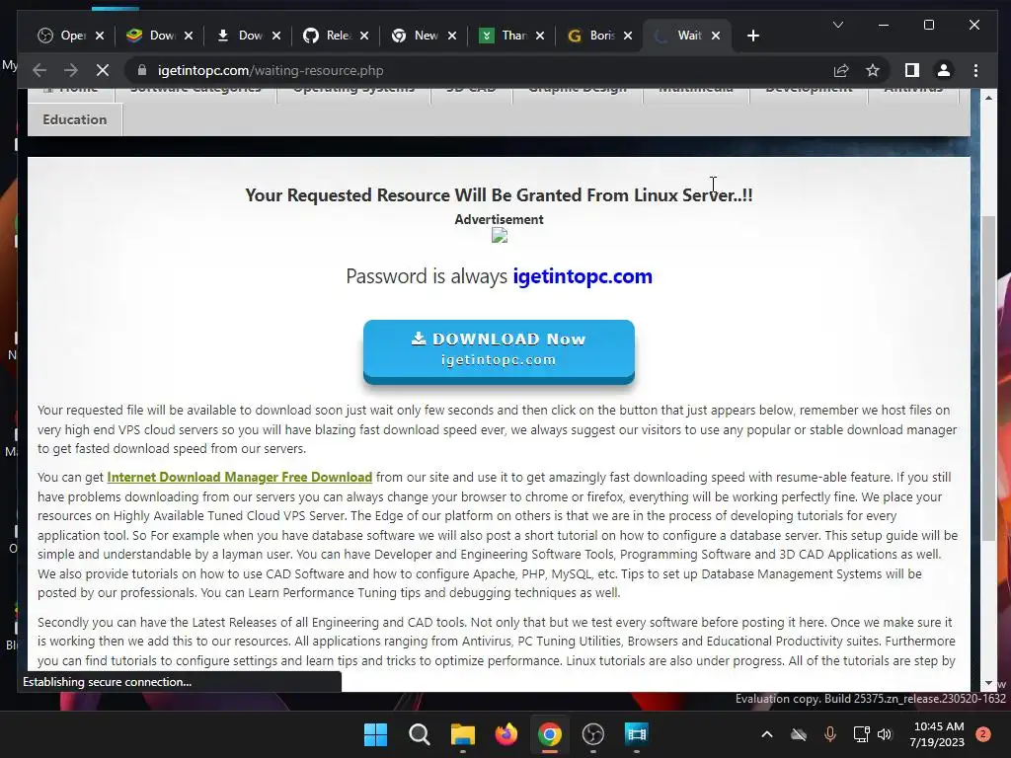1011x758 pixels.
Task: Open Internet Download Manager Free Download link
Action: pyautogui.click(x=239, y=477)
